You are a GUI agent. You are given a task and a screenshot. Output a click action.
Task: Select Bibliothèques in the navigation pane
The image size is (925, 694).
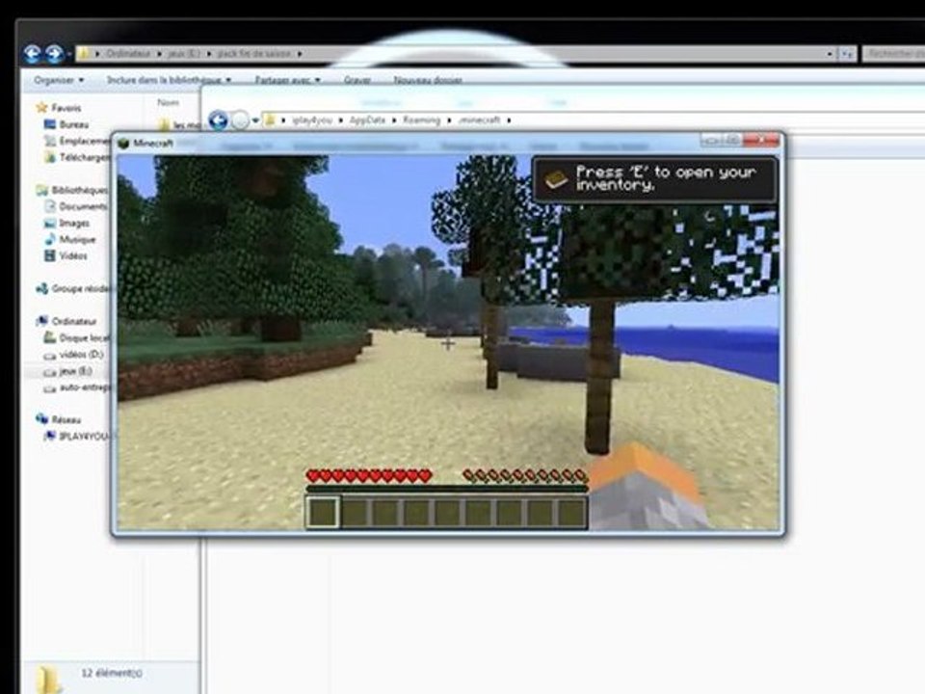[x=80, y=190]
